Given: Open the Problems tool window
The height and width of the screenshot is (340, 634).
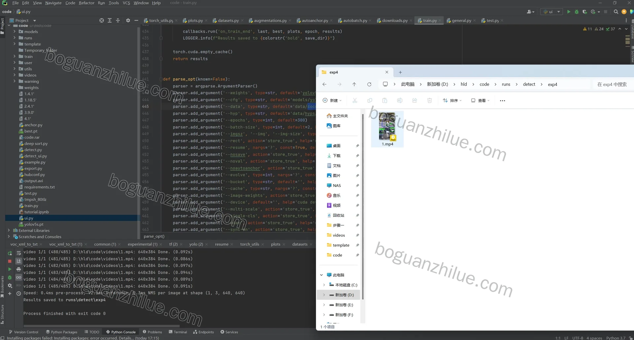Looking at the screenshot, I should coord(152,332).
